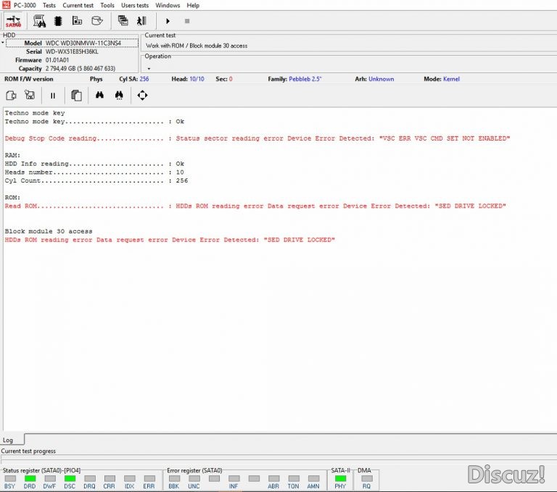This screenshot has height=492, width=557.
Task: Start the test with the play button
Action: [x=168, y=21]
